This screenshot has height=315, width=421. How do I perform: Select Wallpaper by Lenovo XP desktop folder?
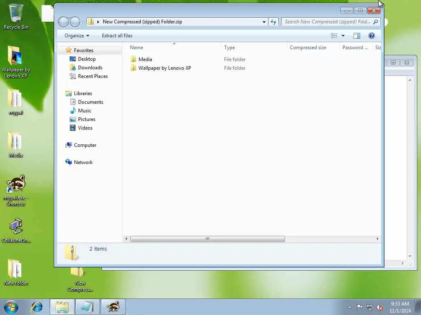click(x=16, y=62)
